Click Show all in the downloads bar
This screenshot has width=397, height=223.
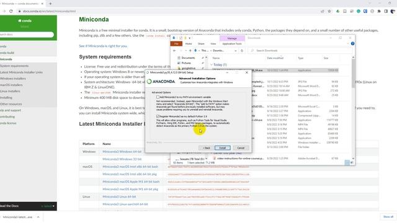coord(388,217)
